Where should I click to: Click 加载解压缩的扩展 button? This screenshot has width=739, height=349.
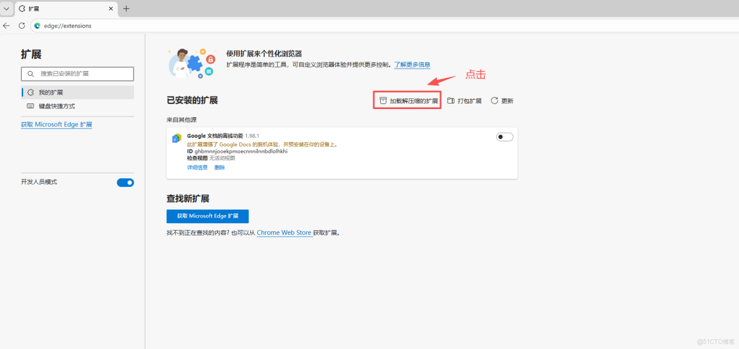pos(409,101)
